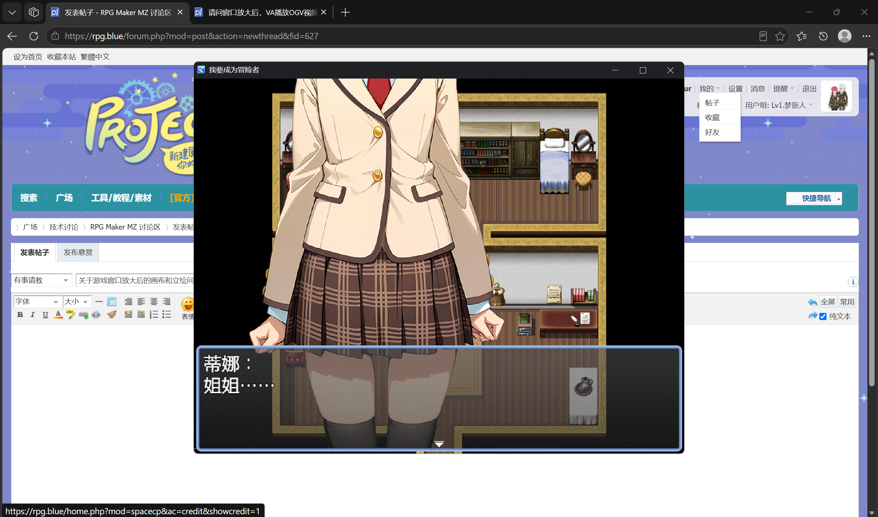Click 退出 to log out
Viewport: 878px width, 517px height.
pos(809,89)
